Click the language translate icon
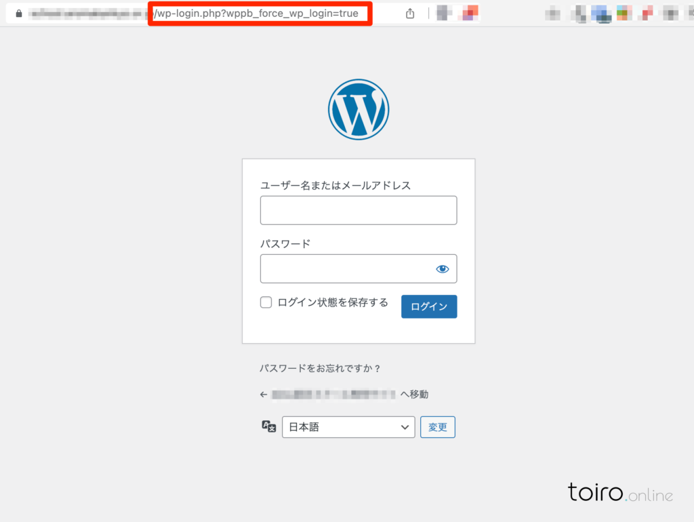This screenshot has width=694, height=522. 268,427
